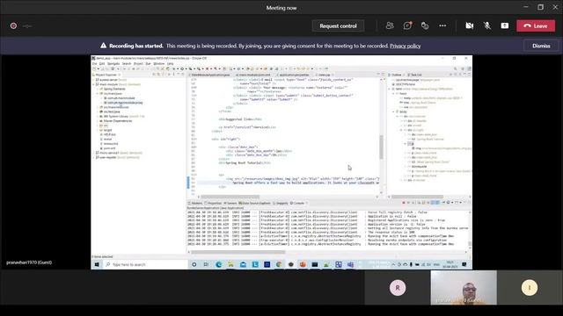Click the console horizontal scrollbar thumb
563x316 pixels.
point(238,252)
